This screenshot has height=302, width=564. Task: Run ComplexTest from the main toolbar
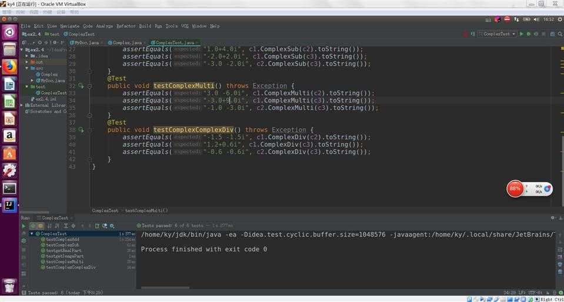pos(521,34)
